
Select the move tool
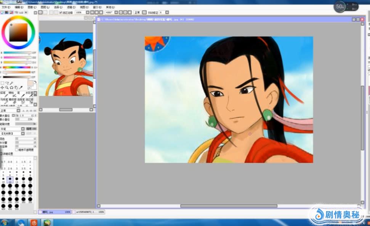2,87
